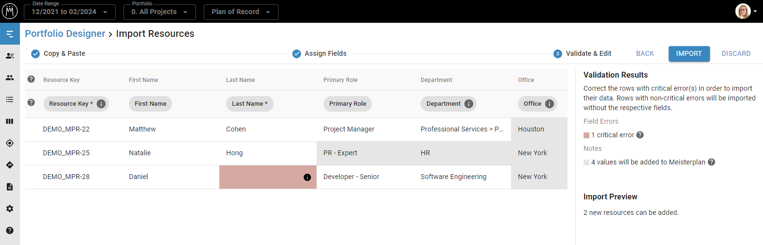
Task: Go to the Assign Fields step
Action: pyautogui.click(x=319, y=53)
